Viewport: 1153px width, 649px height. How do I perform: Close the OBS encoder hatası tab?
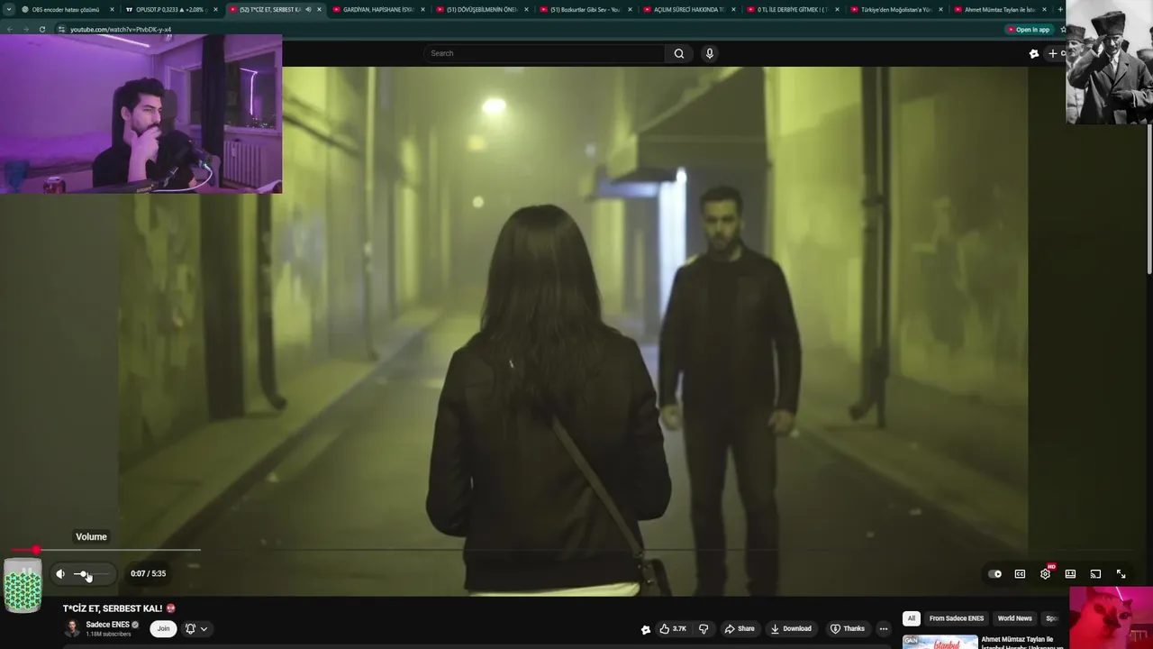pyautogui.click(x=112, y=9)
